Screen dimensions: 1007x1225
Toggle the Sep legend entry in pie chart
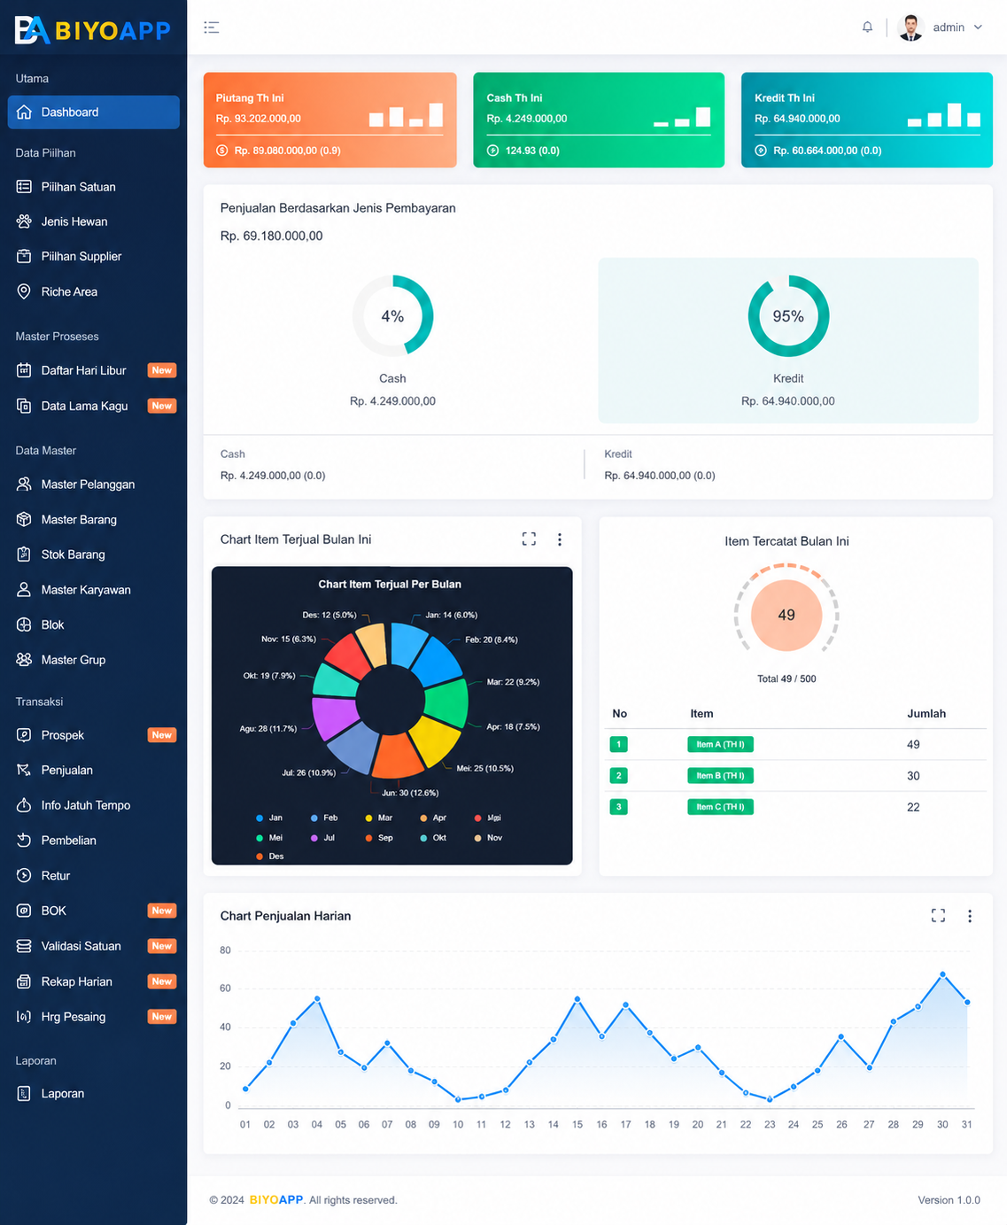coord(379,837)
